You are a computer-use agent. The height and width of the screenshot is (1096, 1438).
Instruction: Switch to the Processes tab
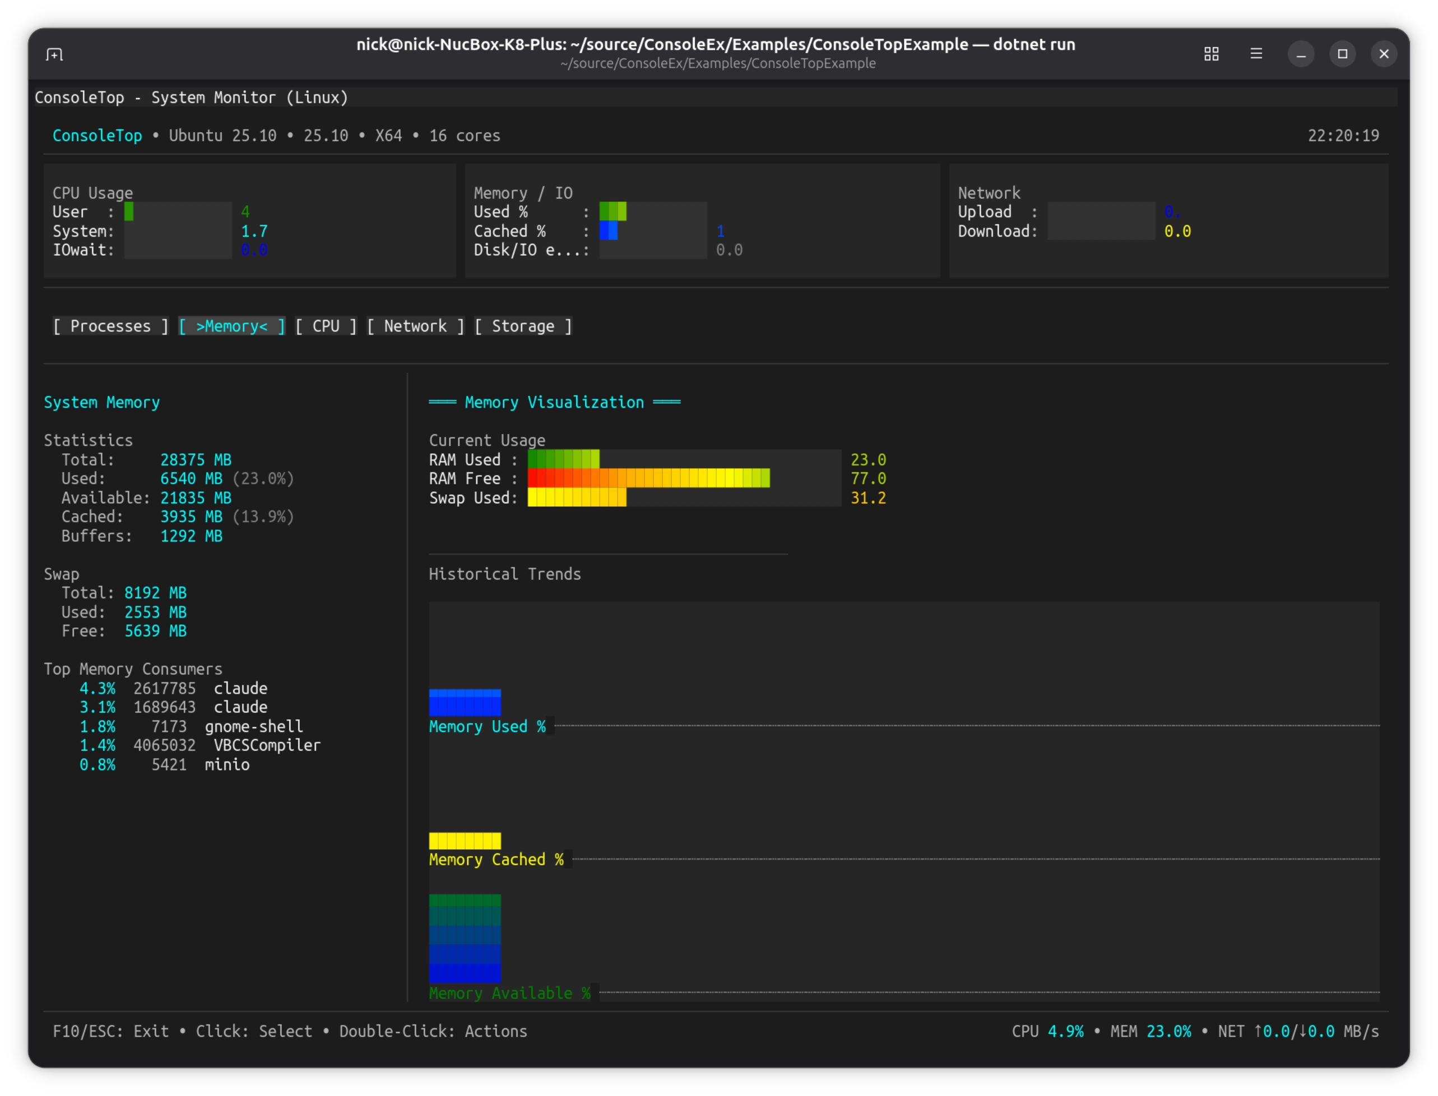[110, 326]
